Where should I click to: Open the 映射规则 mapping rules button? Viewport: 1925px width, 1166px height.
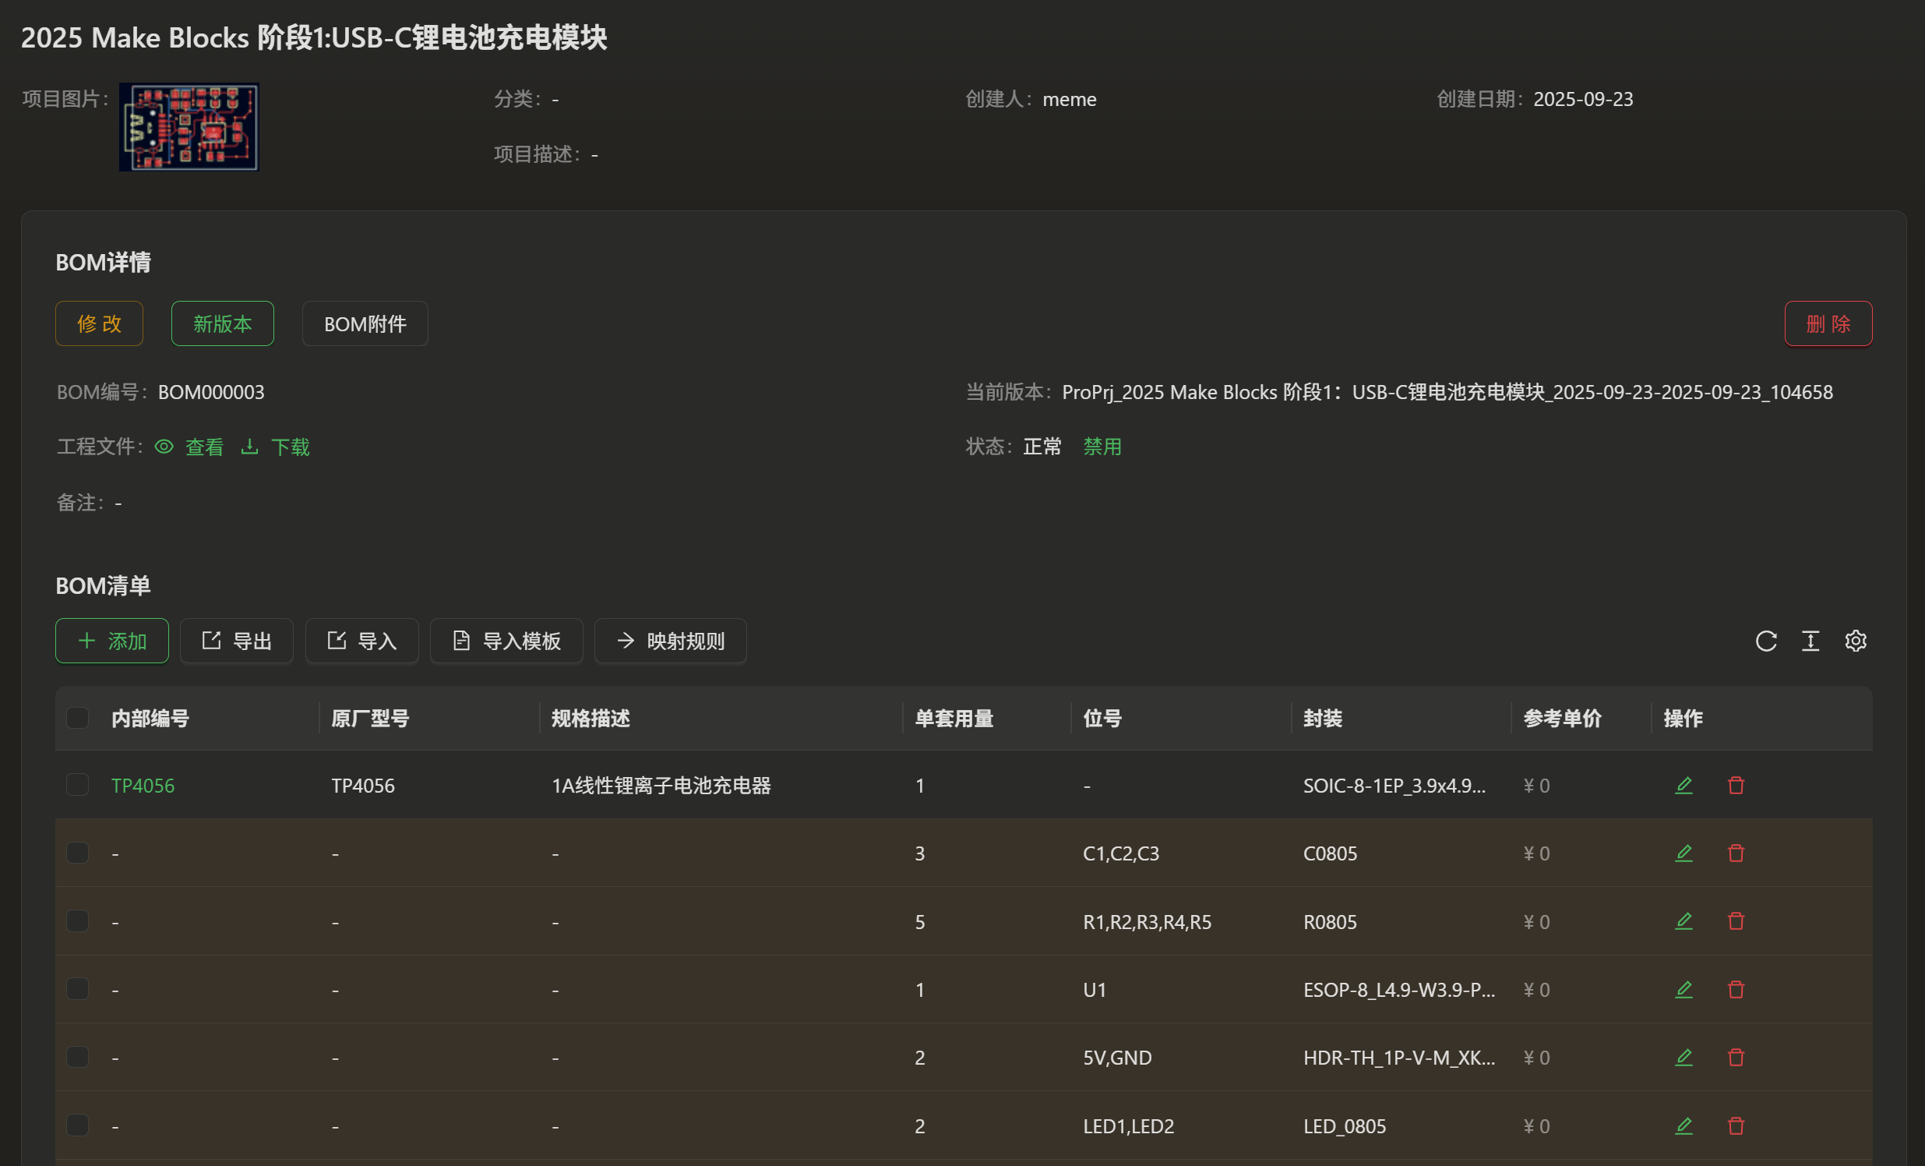point(670,641)
